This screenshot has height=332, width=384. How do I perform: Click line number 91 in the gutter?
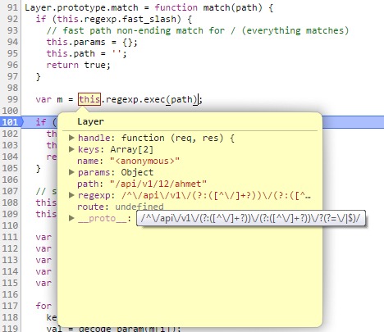[12, 7]
